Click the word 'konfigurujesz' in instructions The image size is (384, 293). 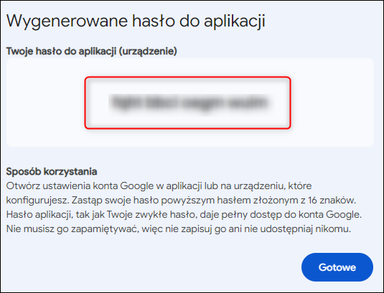pos(37,201)
